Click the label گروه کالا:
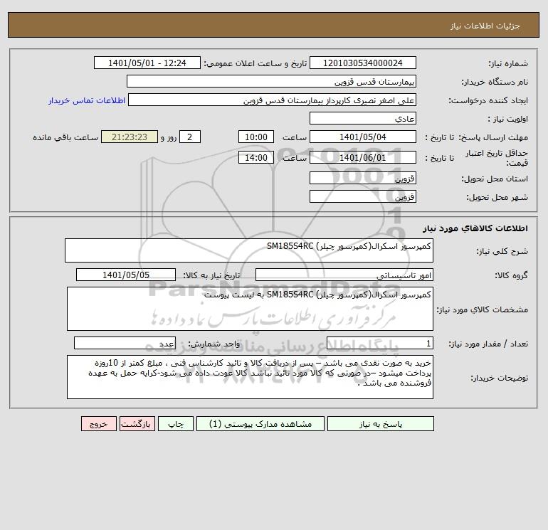Image resolution: width=548 pixels, height=530 pixels. click(511, 275)
